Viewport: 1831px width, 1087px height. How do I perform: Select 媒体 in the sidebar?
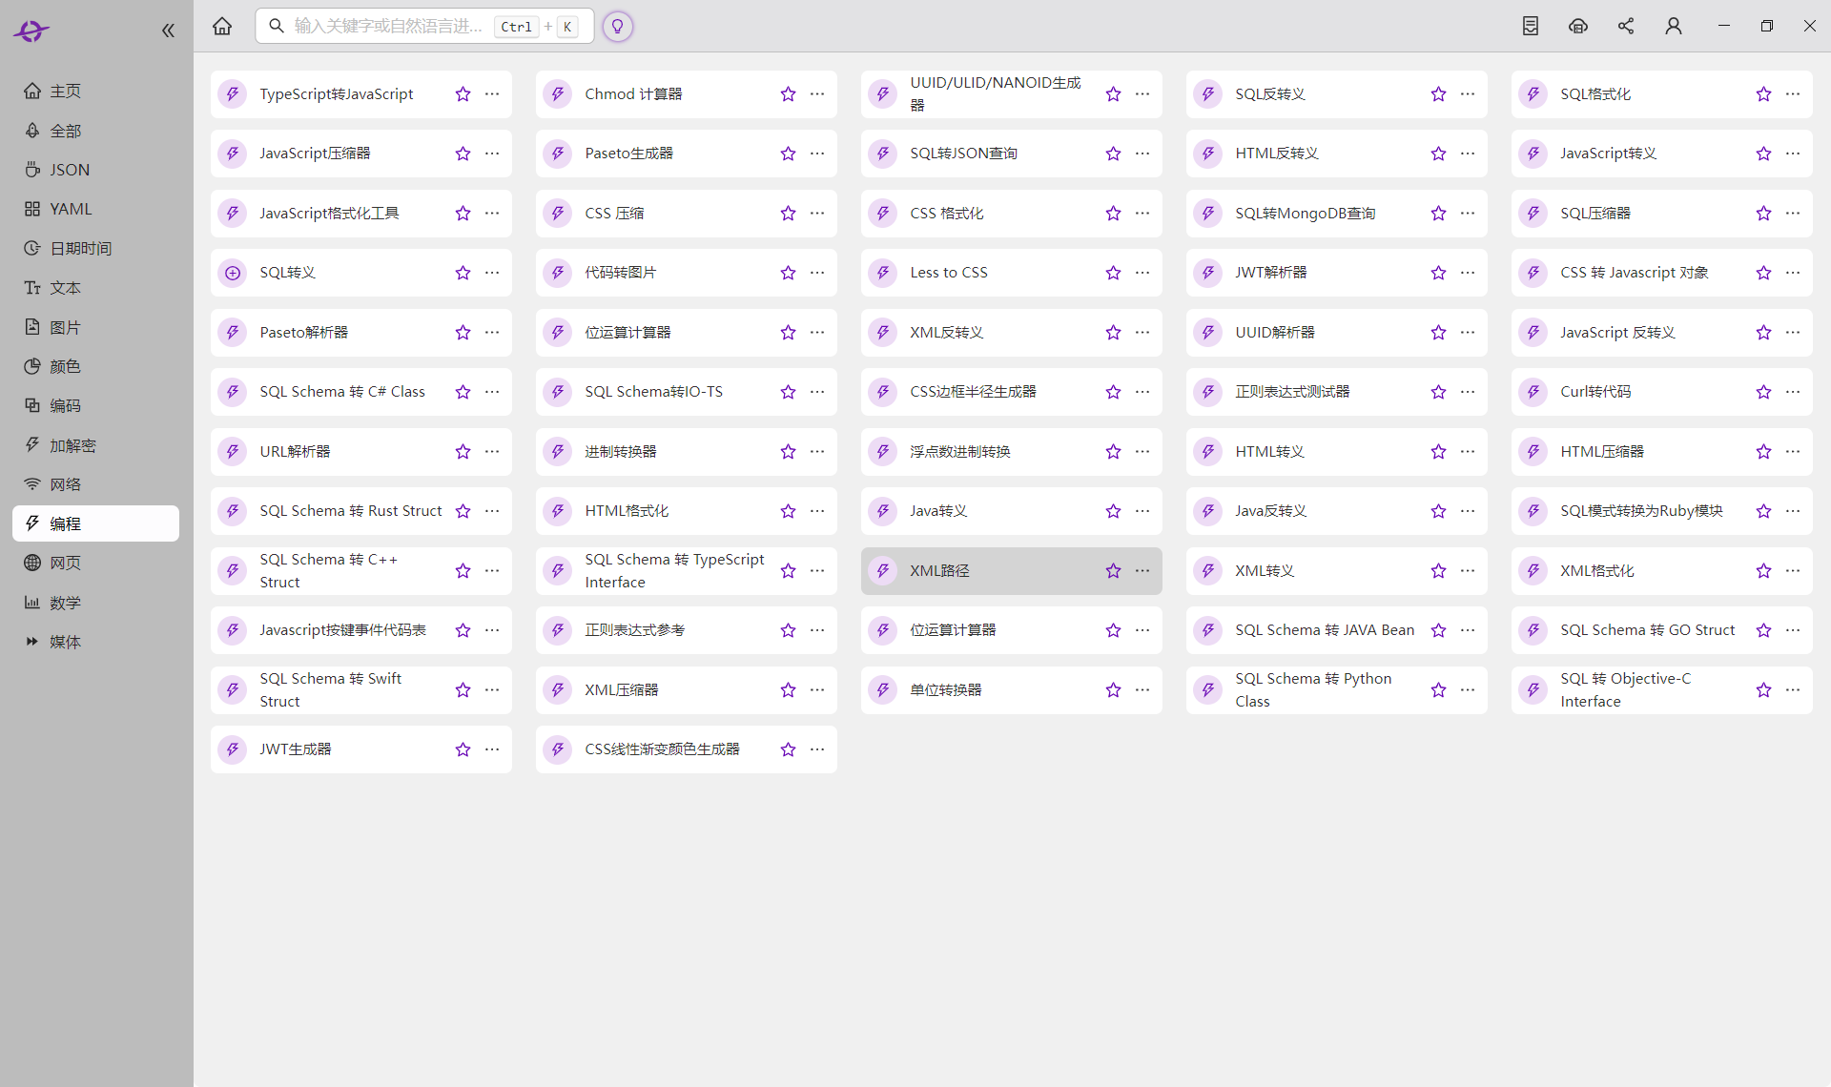coord(95,642)
